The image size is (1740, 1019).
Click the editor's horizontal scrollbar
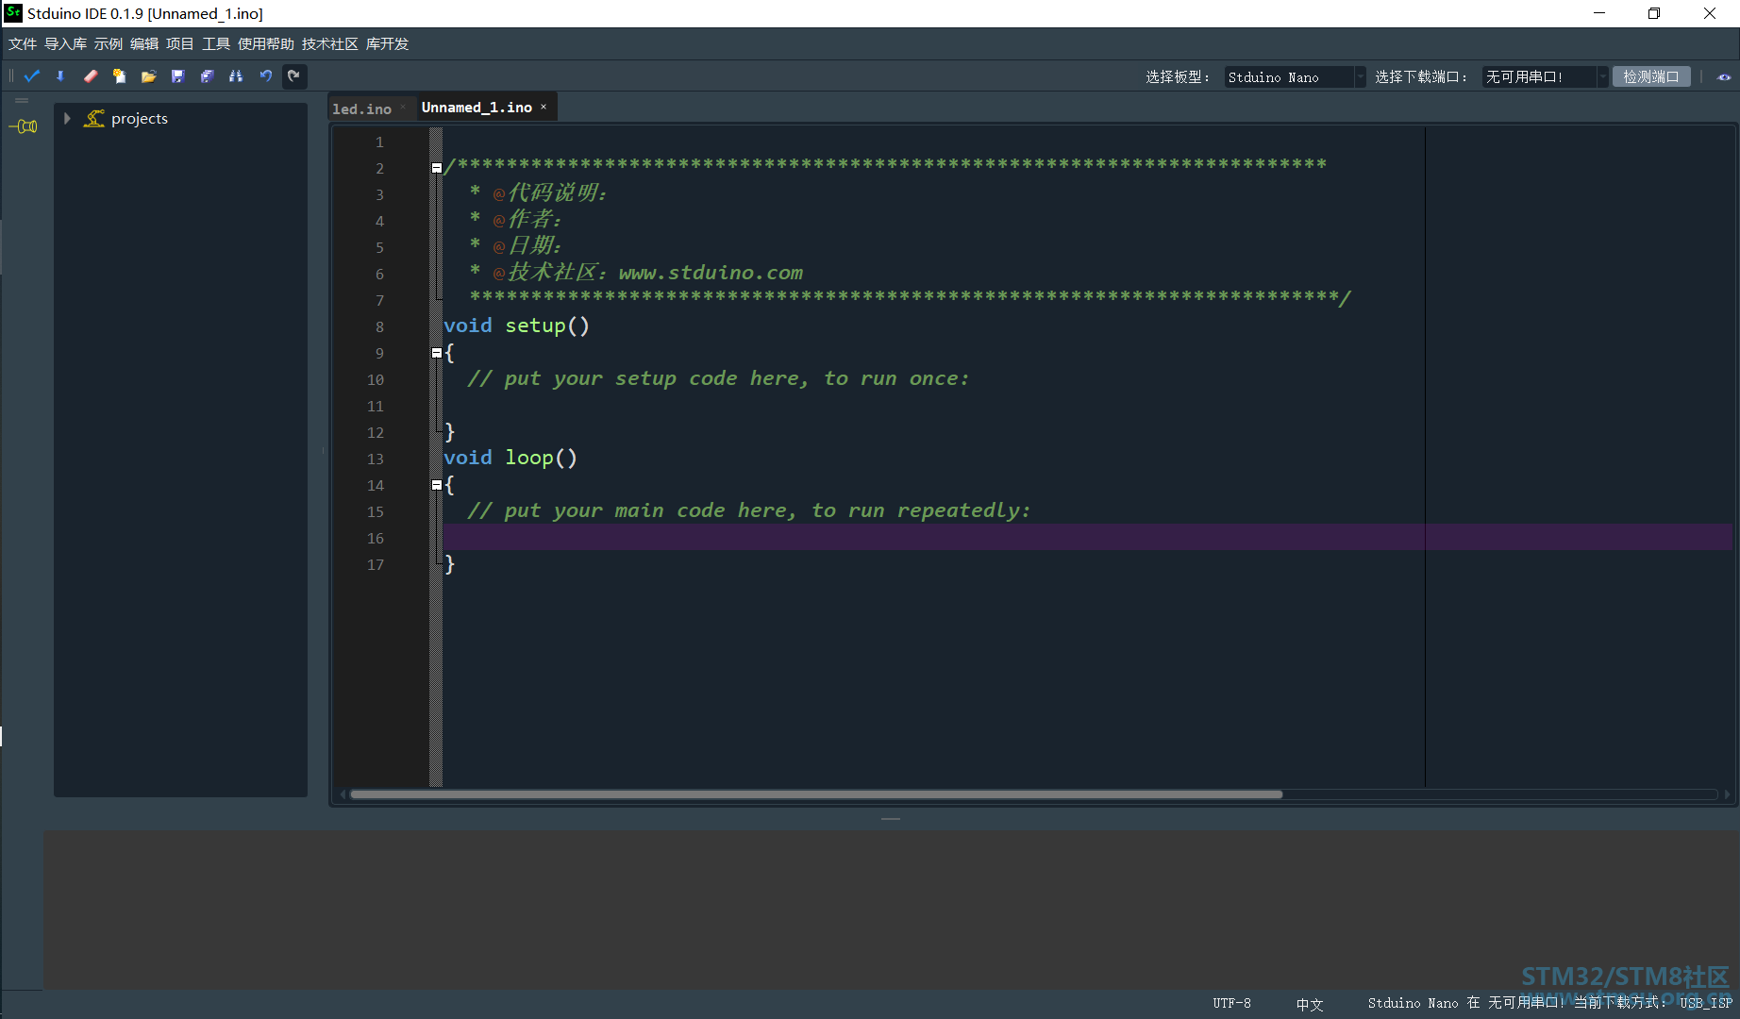[x=816, y=794]
